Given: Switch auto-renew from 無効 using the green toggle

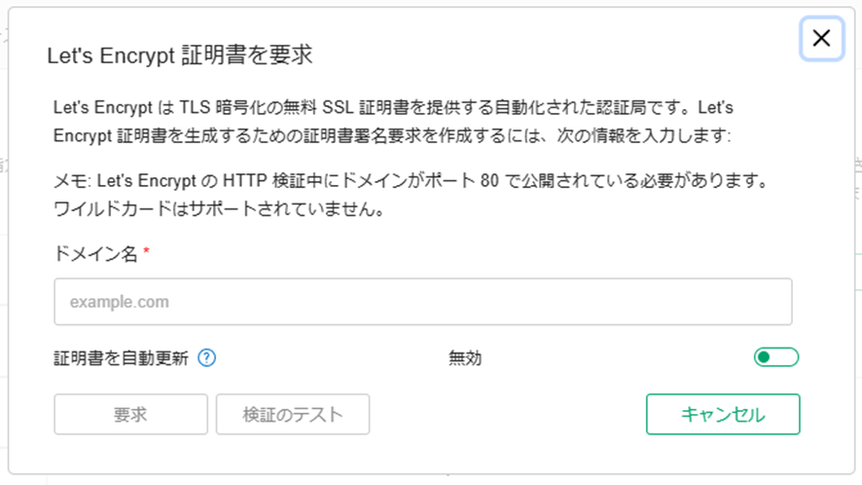Looking at the screenshot, I should [x=776, y=357].
